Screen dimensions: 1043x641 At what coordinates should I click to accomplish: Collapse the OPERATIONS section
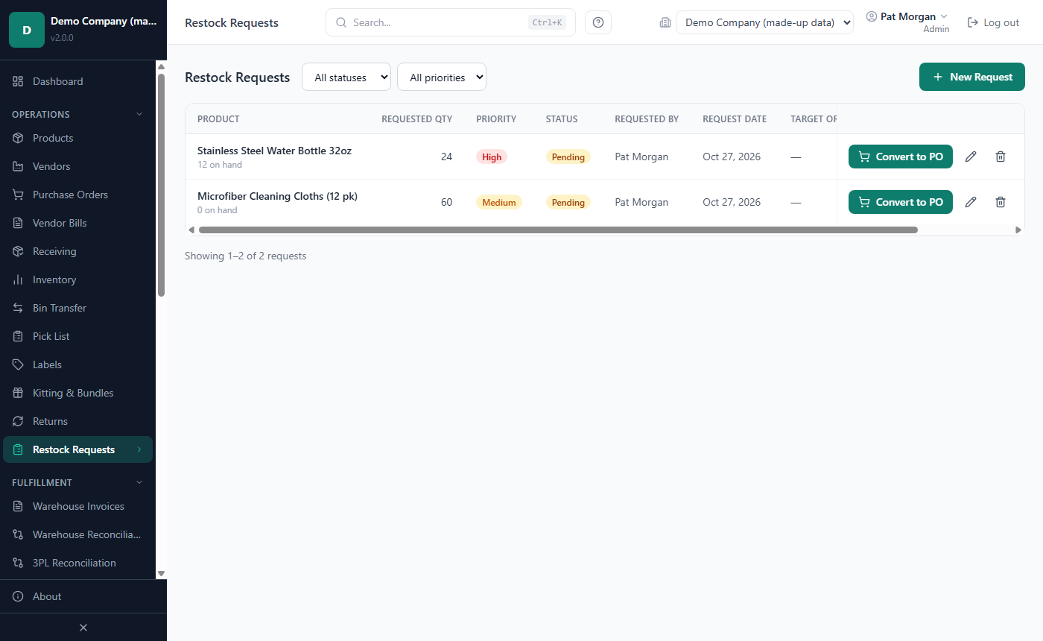139,114
